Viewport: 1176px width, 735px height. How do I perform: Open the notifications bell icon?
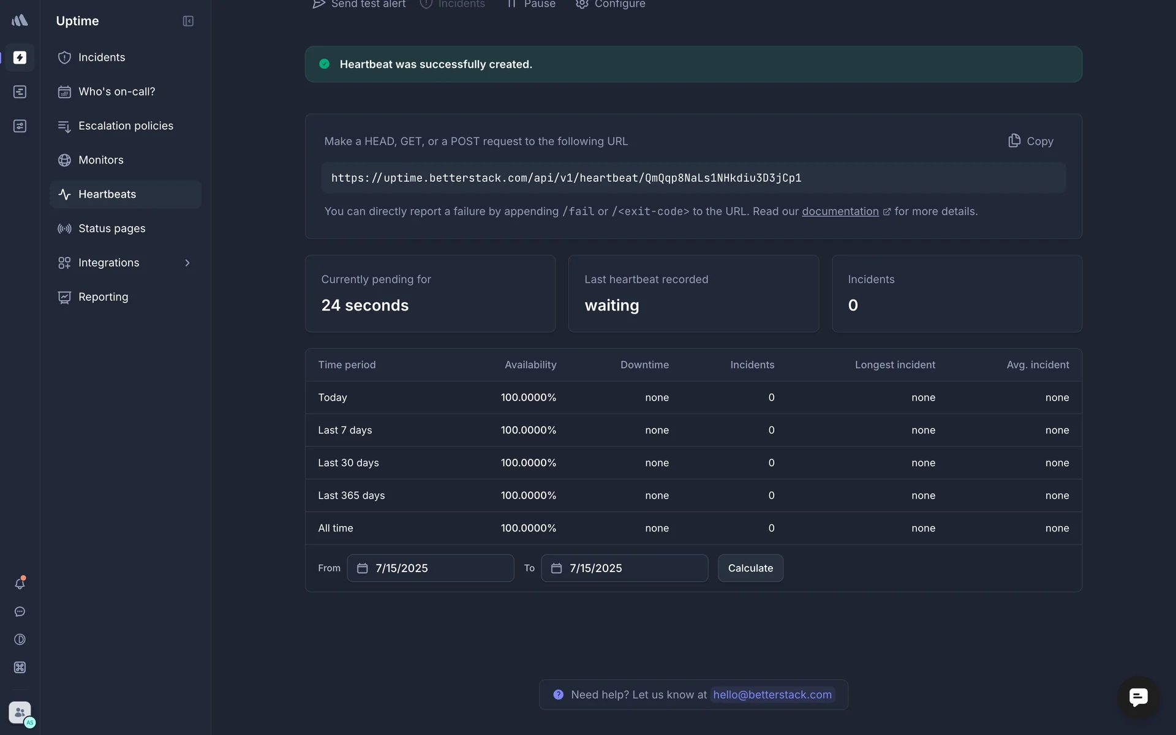pos(20,584)
